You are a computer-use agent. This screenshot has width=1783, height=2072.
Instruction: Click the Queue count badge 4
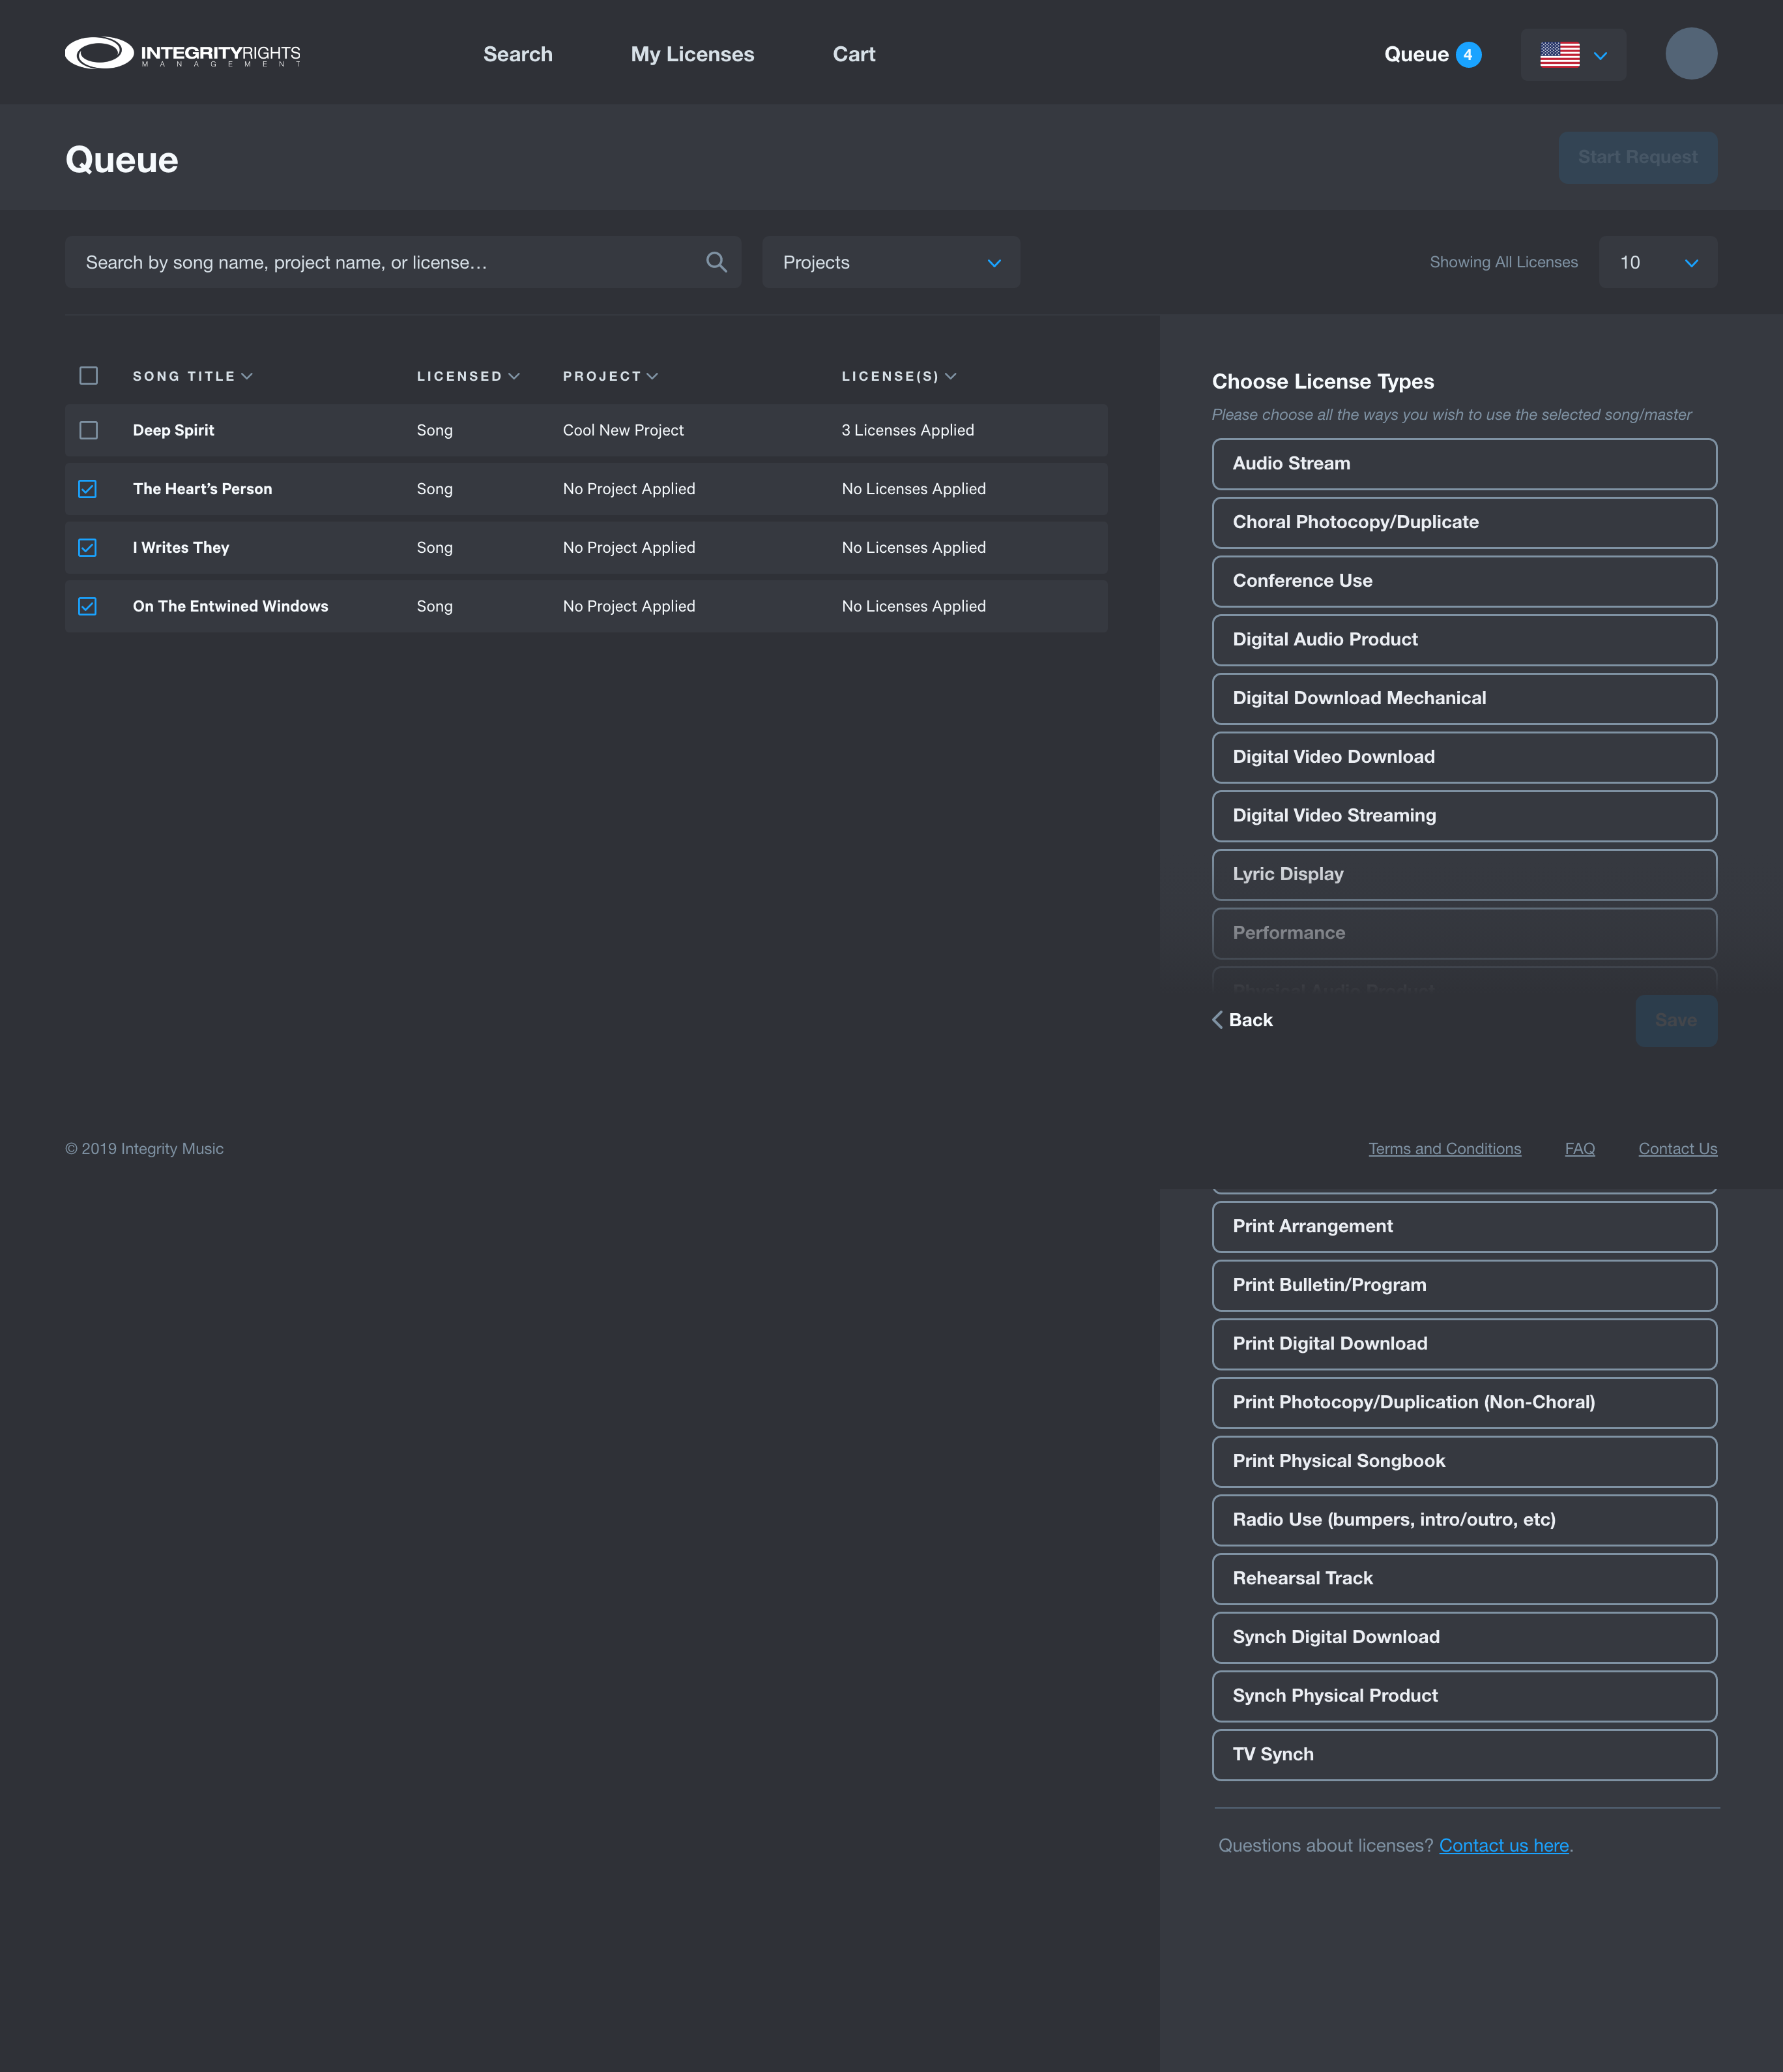point(1467,55)
